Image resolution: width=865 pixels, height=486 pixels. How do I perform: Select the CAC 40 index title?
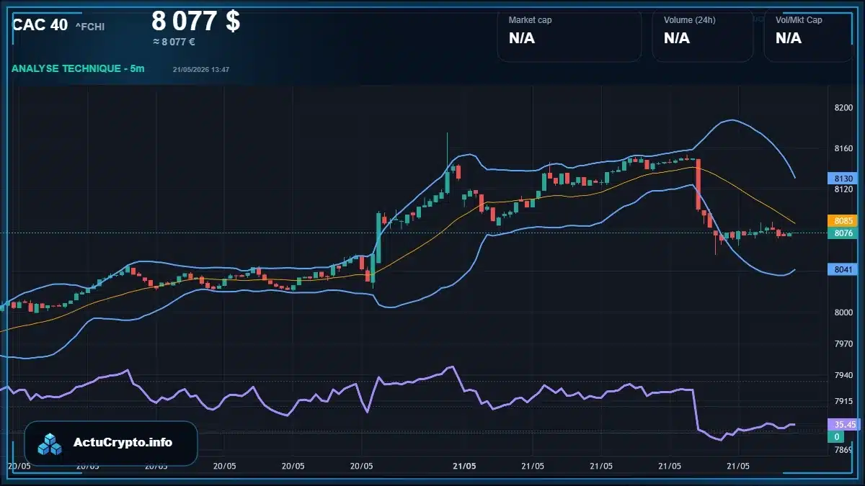(40, 25)
